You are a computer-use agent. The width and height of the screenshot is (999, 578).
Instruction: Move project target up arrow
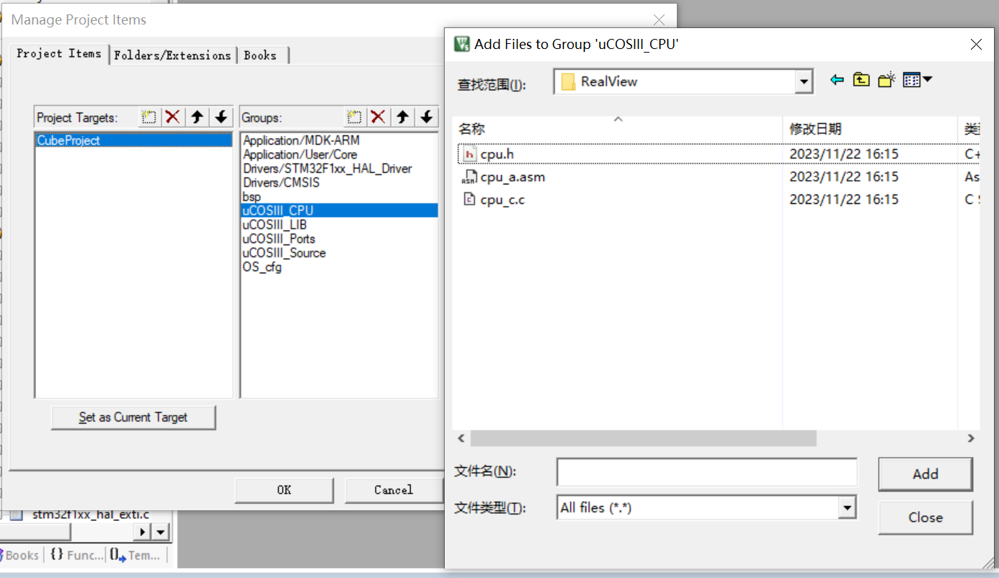point(197,117)
